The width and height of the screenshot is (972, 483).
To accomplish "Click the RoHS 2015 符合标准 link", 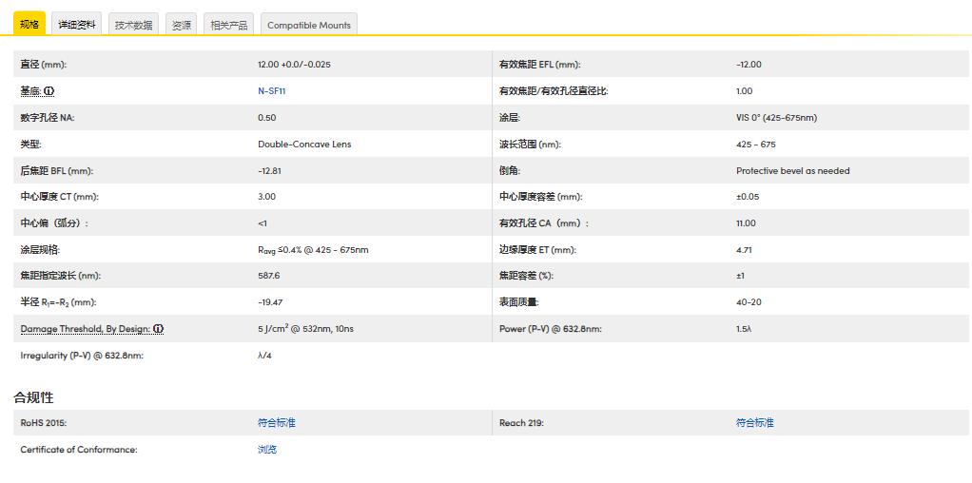I will coord(276,422).
